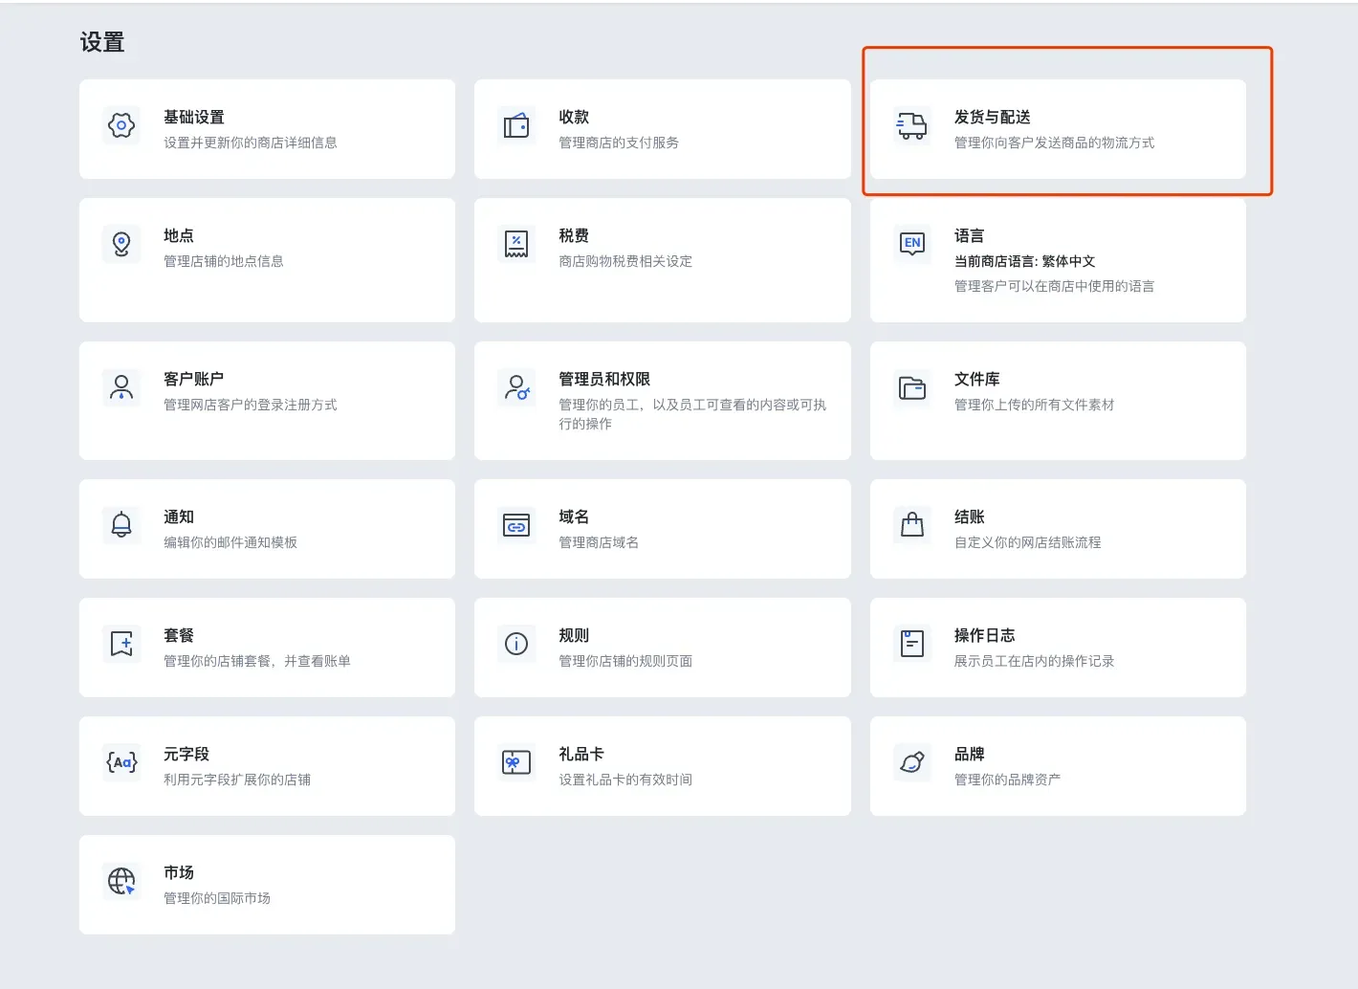Click the bell icon for 通知
The width and height of the screenshot is (1358, 989).
tap(121, 525)
